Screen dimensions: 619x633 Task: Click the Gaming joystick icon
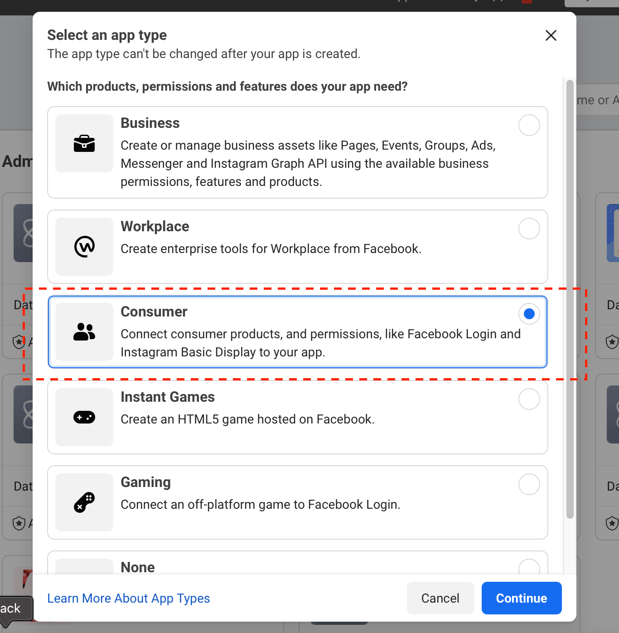tap(84, 502)
